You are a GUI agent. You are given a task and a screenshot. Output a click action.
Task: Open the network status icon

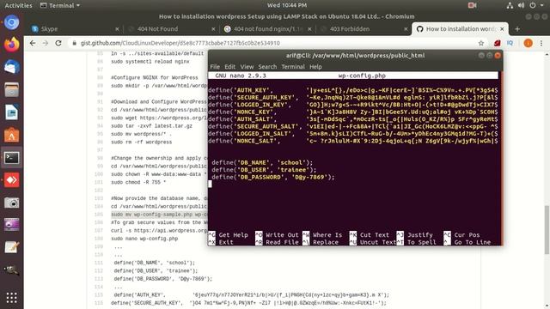[510, 5]
